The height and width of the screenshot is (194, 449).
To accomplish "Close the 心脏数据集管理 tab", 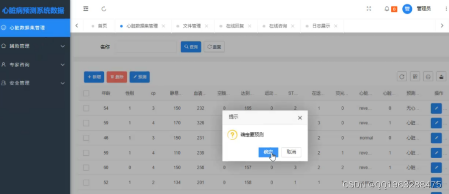I will (x=163, y=26).
